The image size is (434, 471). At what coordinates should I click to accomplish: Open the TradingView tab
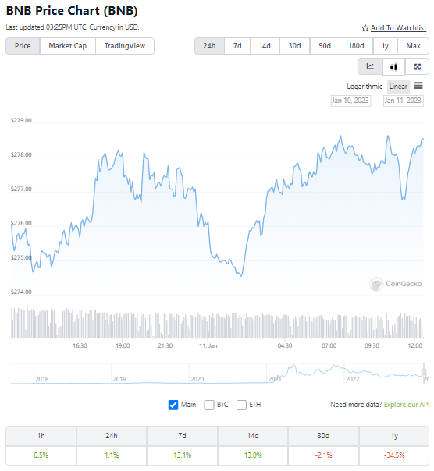click(125, 46)
